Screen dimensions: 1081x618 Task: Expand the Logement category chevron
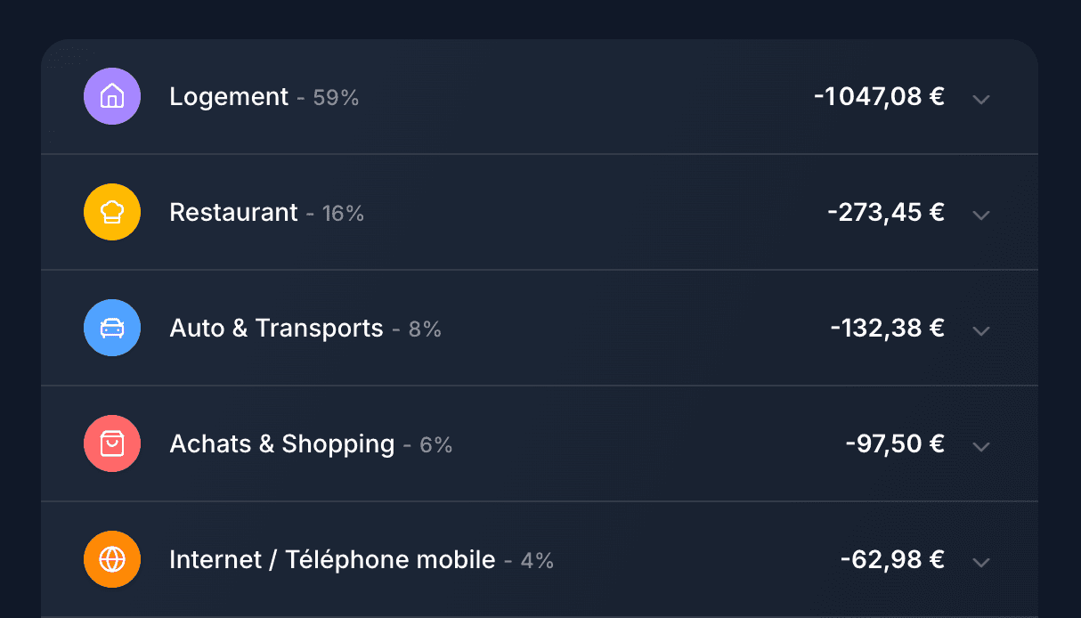click(x=981, y=99)
